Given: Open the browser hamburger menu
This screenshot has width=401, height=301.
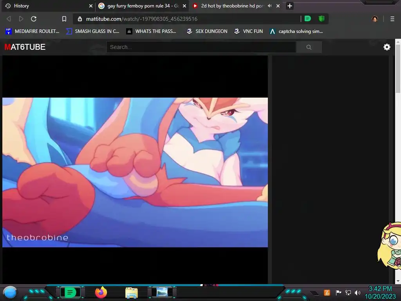Looking at the screenshot, I should click(392, 19).
